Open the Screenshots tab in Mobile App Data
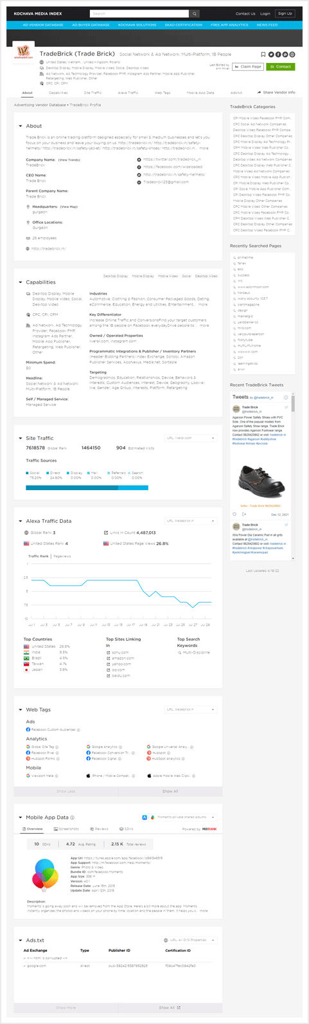Screen dimensions: 309x1024 [67, 829]
